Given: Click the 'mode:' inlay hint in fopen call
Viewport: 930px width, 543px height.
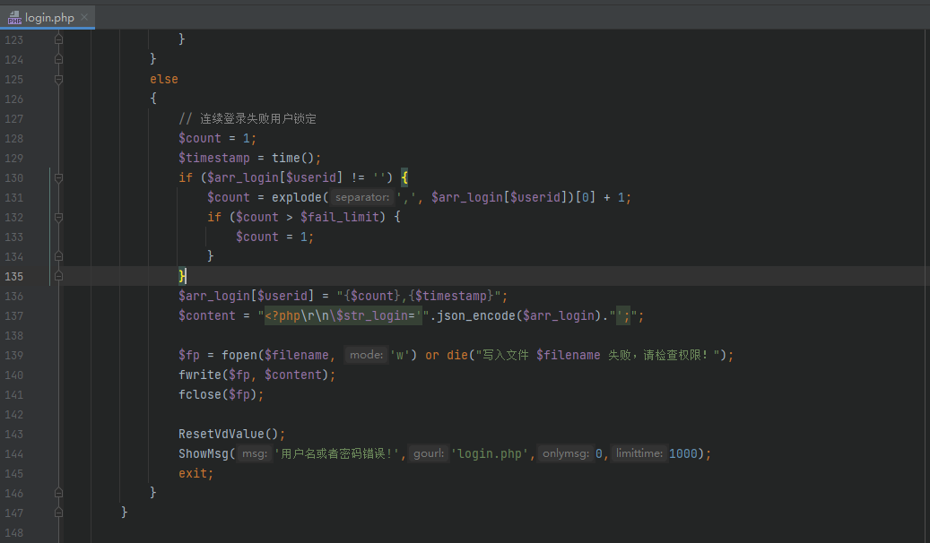Looking at the screenshot, I should click(x=366, y=354).
